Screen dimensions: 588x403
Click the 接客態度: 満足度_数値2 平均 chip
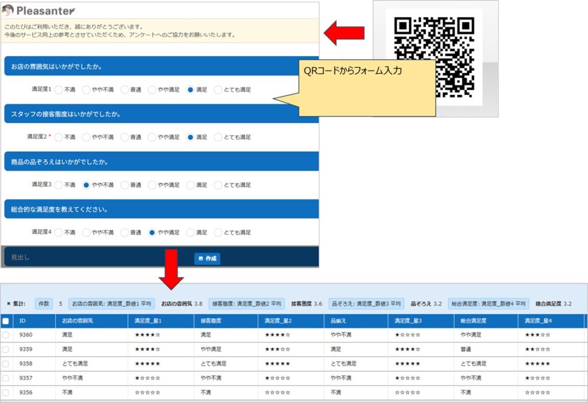click(x=246, y=304)
